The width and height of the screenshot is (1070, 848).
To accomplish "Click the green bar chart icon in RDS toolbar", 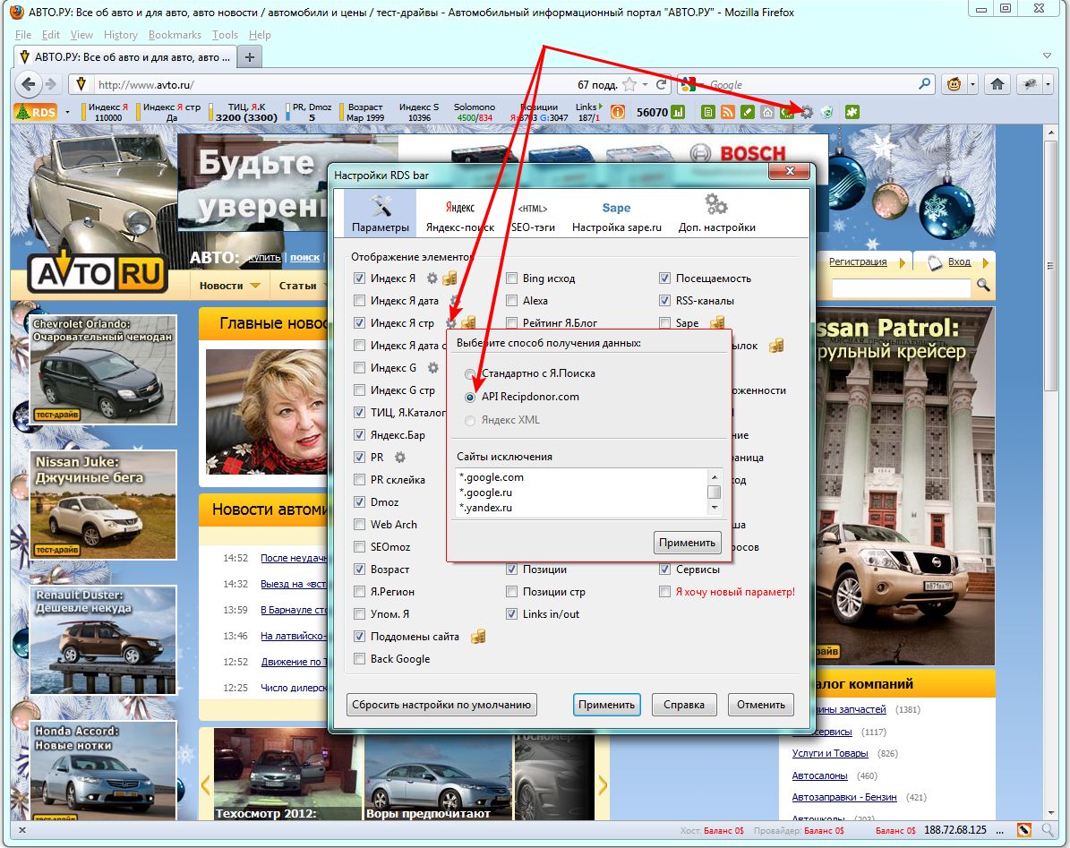I will (679, 112).
